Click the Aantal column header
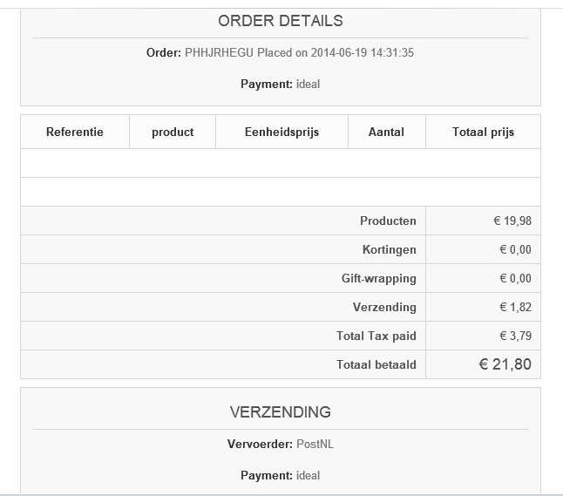The width and height of the screenshot is (563, 496). 386,132
